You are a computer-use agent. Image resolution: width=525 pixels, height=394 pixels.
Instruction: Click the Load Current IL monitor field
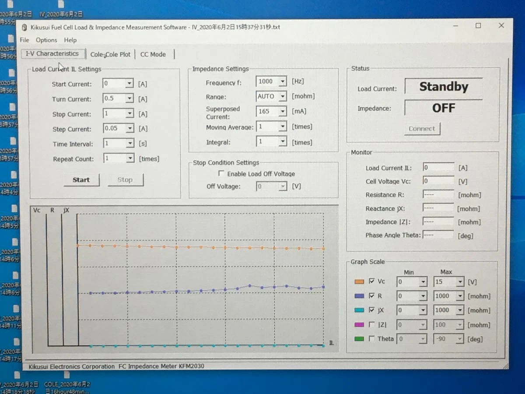pos(438,168)
